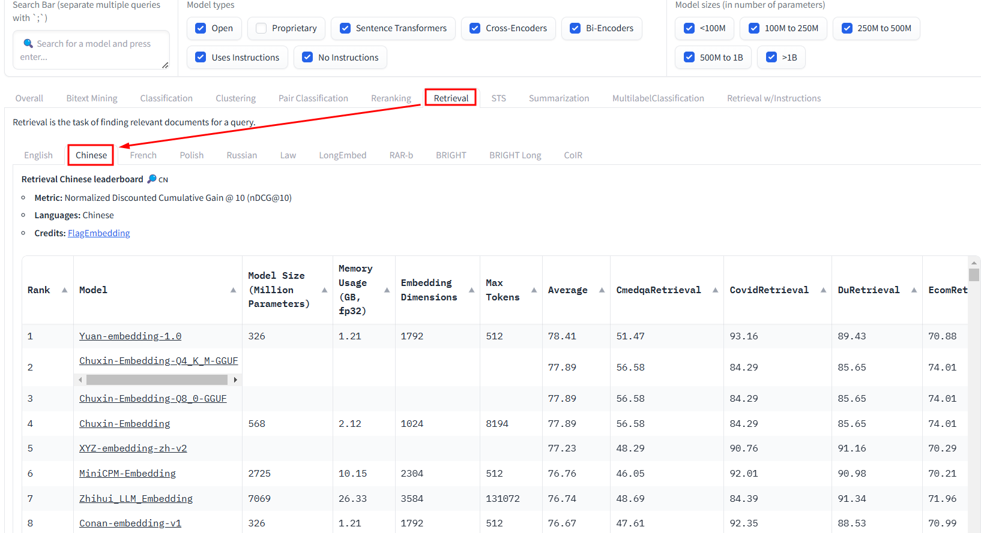
Task: Switch to Reranking tab
Action: point(391,98)
